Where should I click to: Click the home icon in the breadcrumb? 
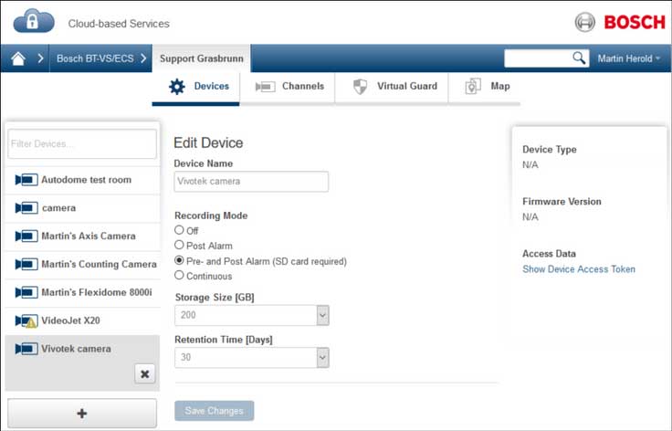coord(18,59)
